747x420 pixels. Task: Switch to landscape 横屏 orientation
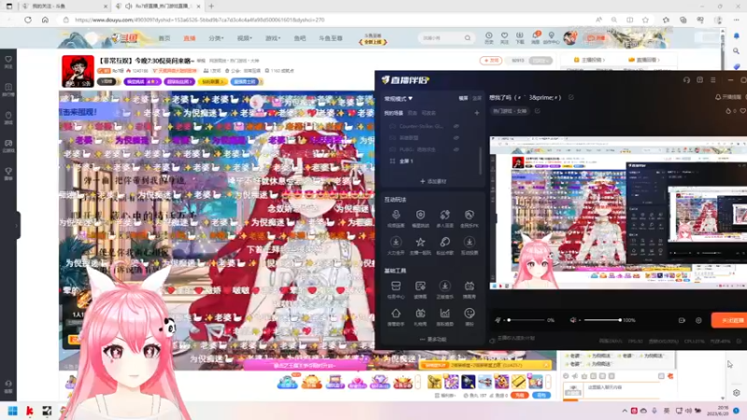coord(463,98)
